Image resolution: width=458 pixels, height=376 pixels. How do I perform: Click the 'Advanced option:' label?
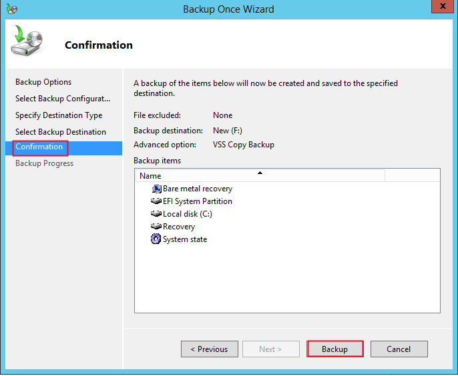pos(165,145)
